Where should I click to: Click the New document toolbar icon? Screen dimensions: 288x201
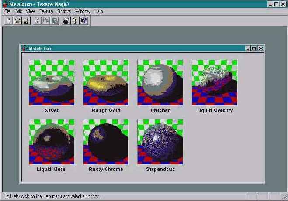coord(8,20)
